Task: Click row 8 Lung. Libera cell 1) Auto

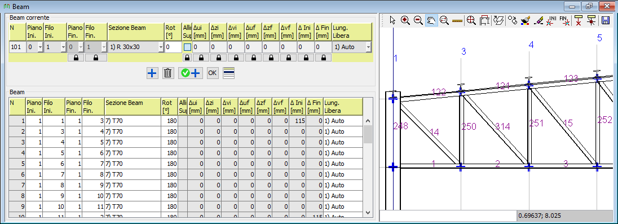Action: coord(343,195)
